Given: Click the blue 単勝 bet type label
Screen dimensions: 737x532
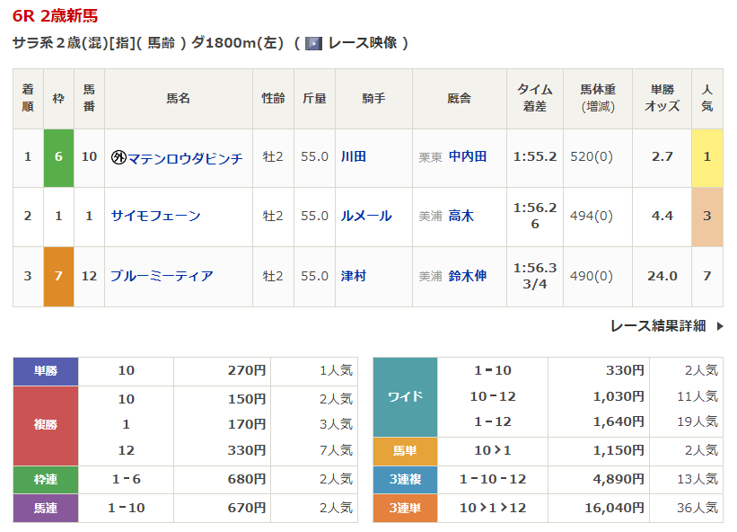Looking at the screenshot, I should point(46,370).
